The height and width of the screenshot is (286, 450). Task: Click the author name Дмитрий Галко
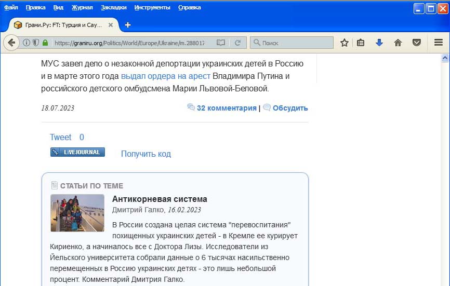138,210
